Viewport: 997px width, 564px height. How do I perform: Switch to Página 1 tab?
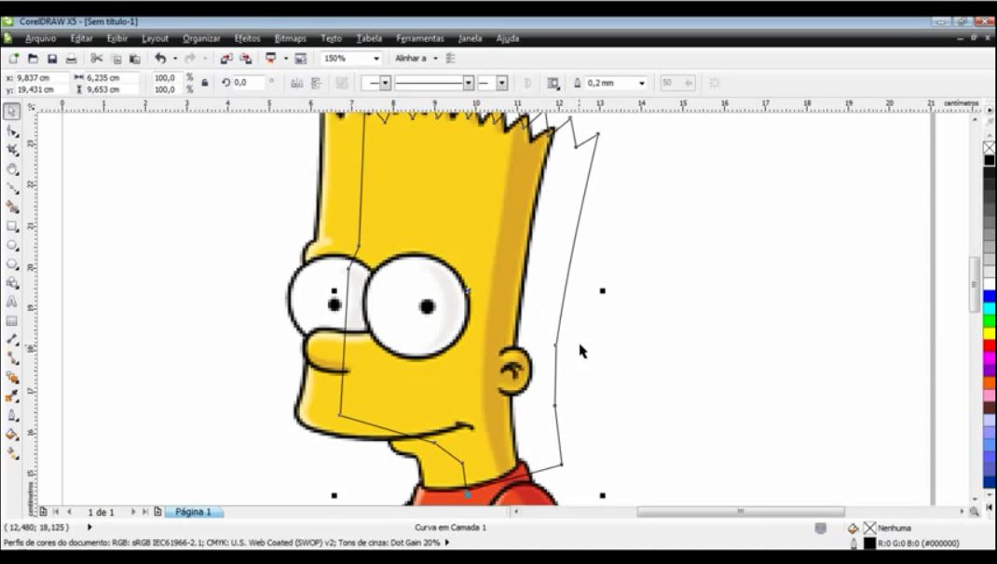[x=193, y=512]
